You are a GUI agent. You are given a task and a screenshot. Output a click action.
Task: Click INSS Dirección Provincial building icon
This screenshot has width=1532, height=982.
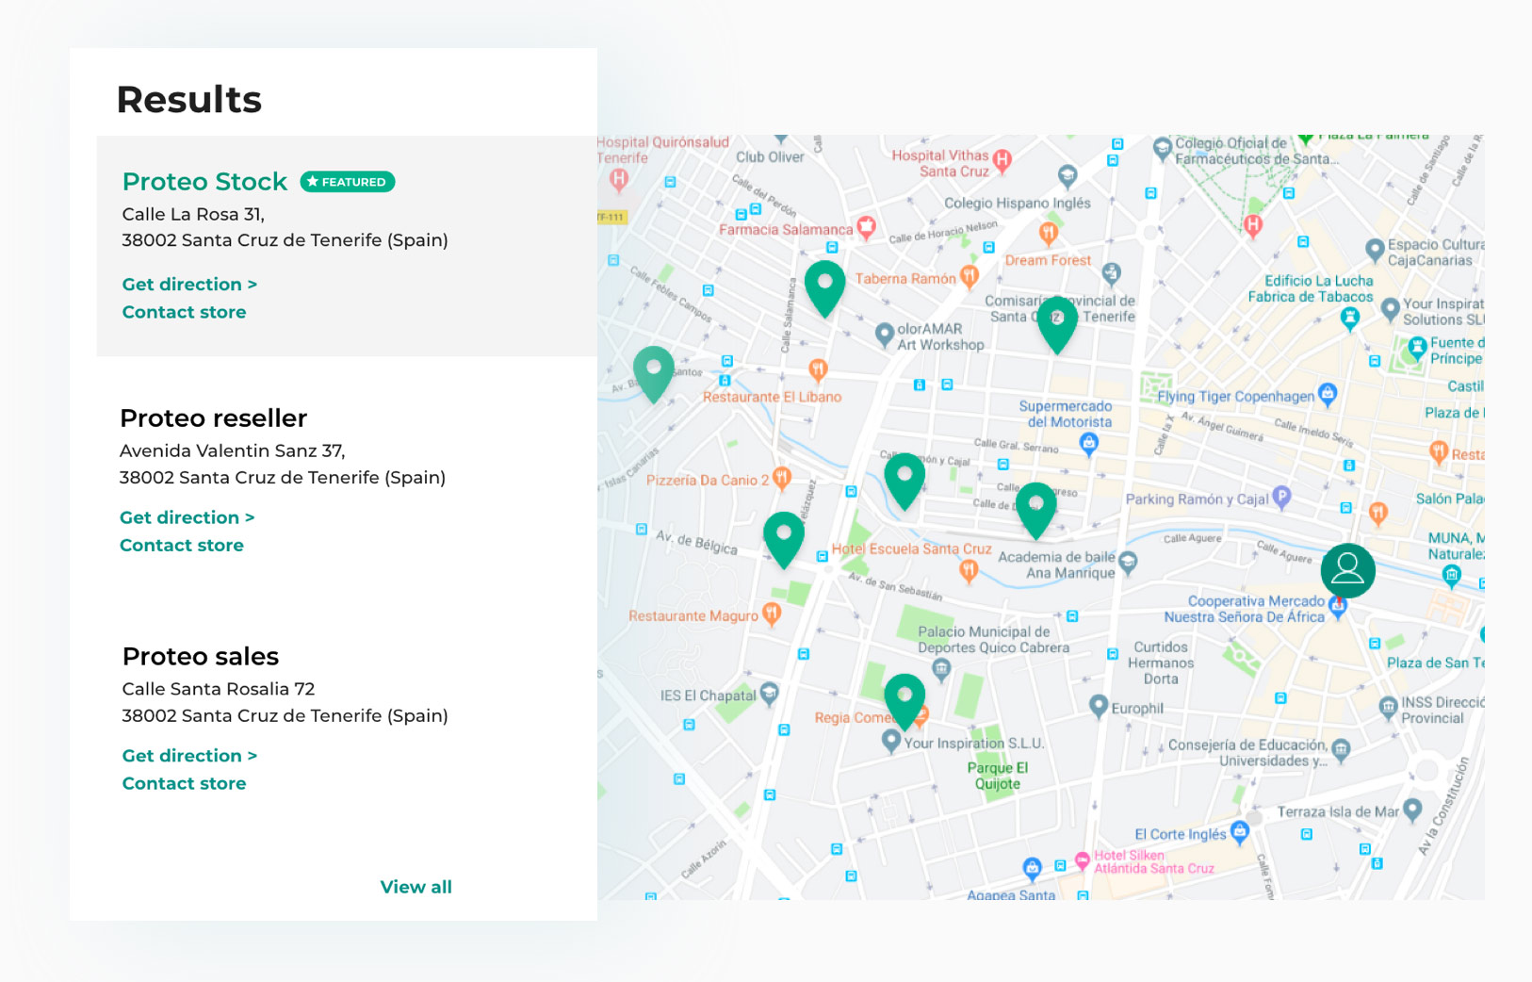(x=1388, y=707)
